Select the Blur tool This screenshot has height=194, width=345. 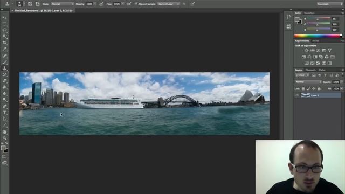[4, 93]
